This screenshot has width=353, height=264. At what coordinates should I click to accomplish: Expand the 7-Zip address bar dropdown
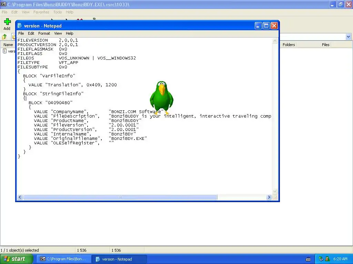(x=348, y=36)
